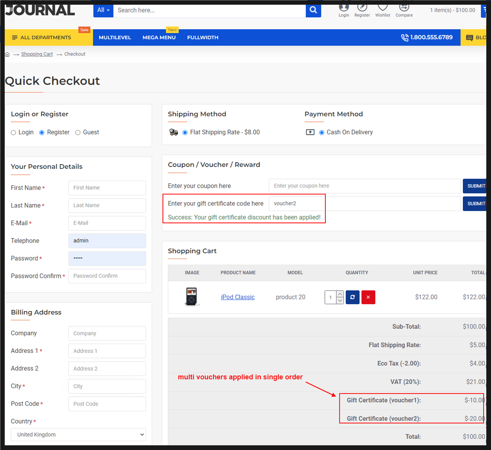The image size is (491, 450).
Task: Click the blue search magnifier button
Action: [313, 10]
